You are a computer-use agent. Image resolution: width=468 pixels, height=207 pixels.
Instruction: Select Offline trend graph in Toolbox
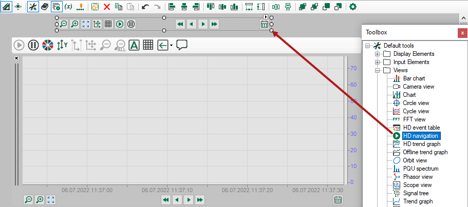click(x=425, y=152)
